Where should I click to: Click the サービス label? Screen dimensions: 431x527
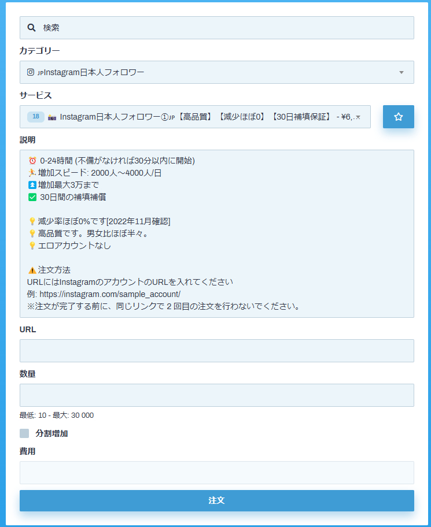coord(36,95)
